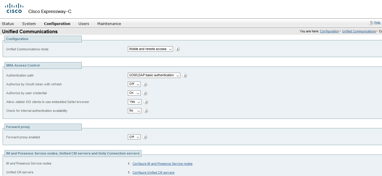Open Authentication path dropdown

154,75
